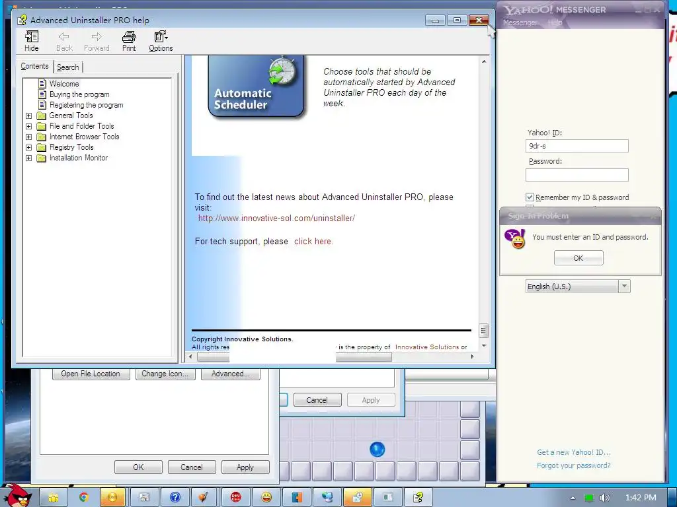
Task: Click the Hide toolbar icon in help window
Action: (32, 42)
